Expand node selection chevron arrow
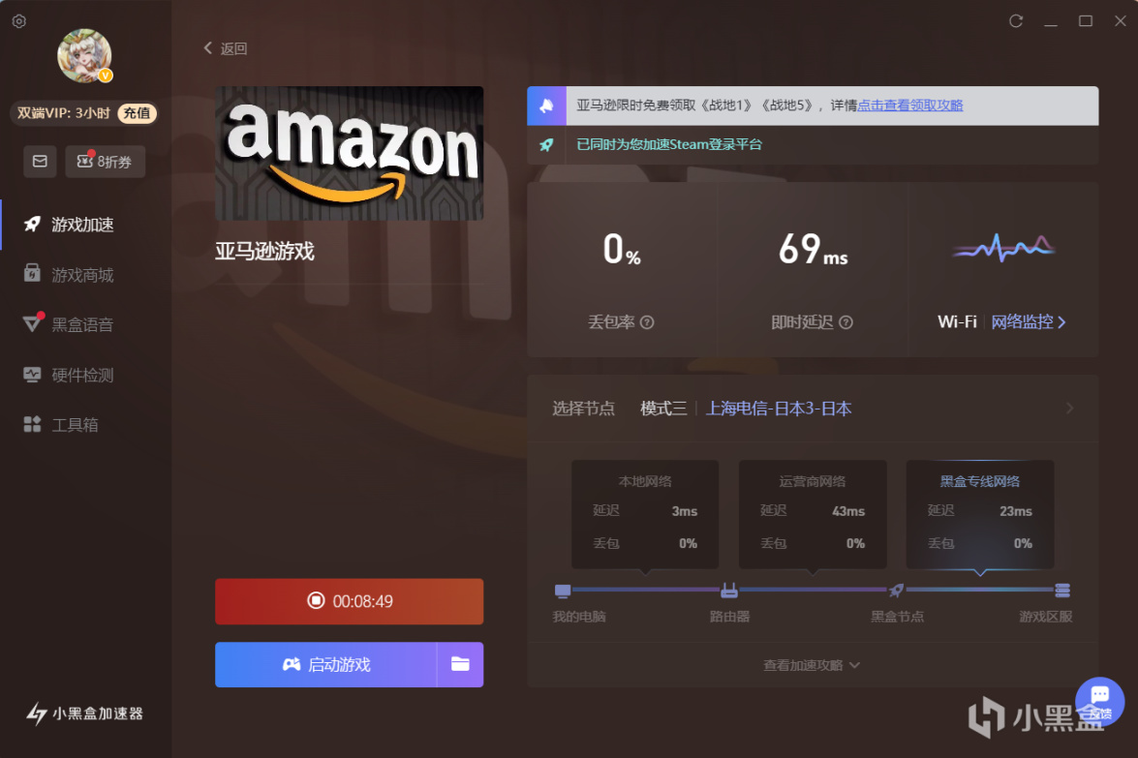 tap(1070, 409)
